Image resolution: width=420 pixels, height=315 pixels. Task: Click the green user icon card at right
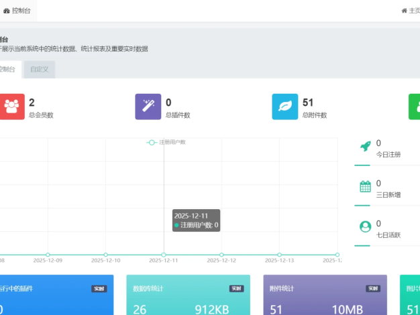[x=415, y=107]
